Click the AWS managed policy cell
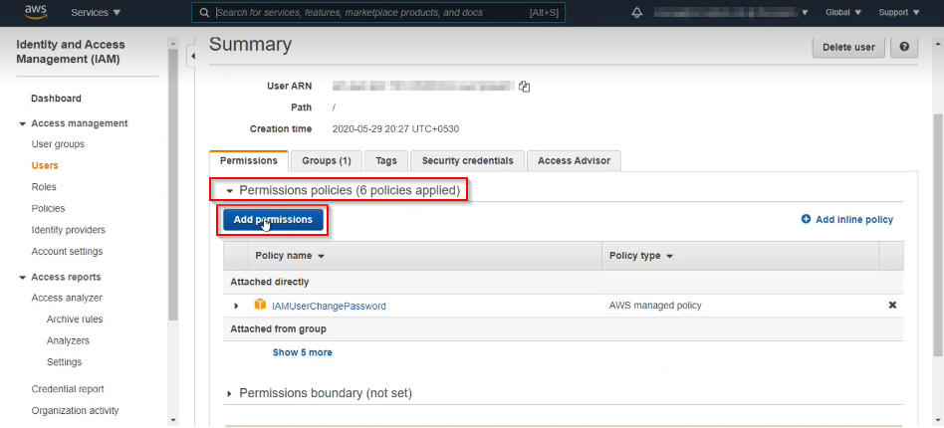 click(655, 306)
